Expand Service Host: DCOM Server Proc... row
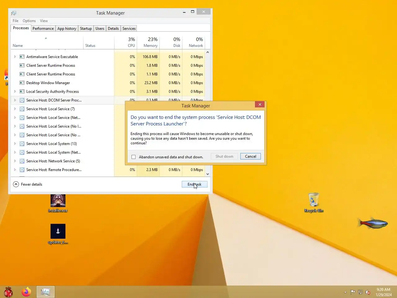 [x=15, y=100]
